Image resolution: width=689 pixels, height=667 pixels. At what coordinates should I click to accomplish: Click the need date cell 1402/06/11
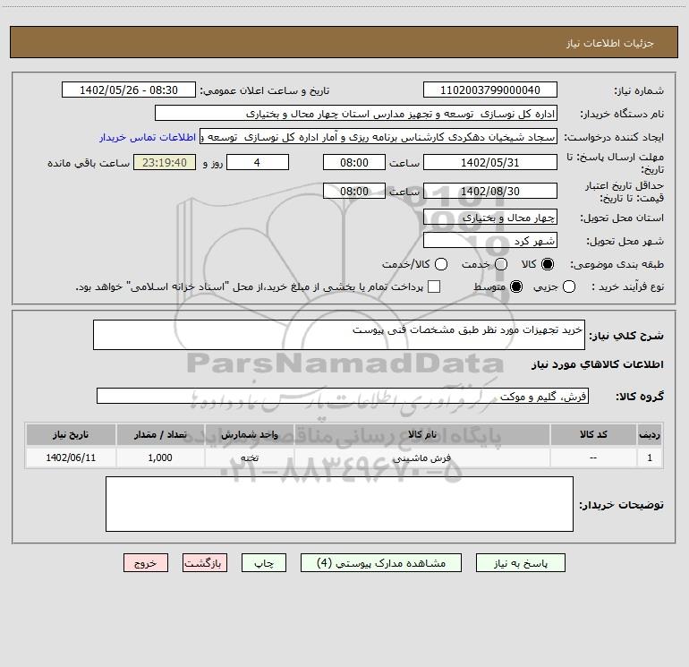(x=71, y=457)
